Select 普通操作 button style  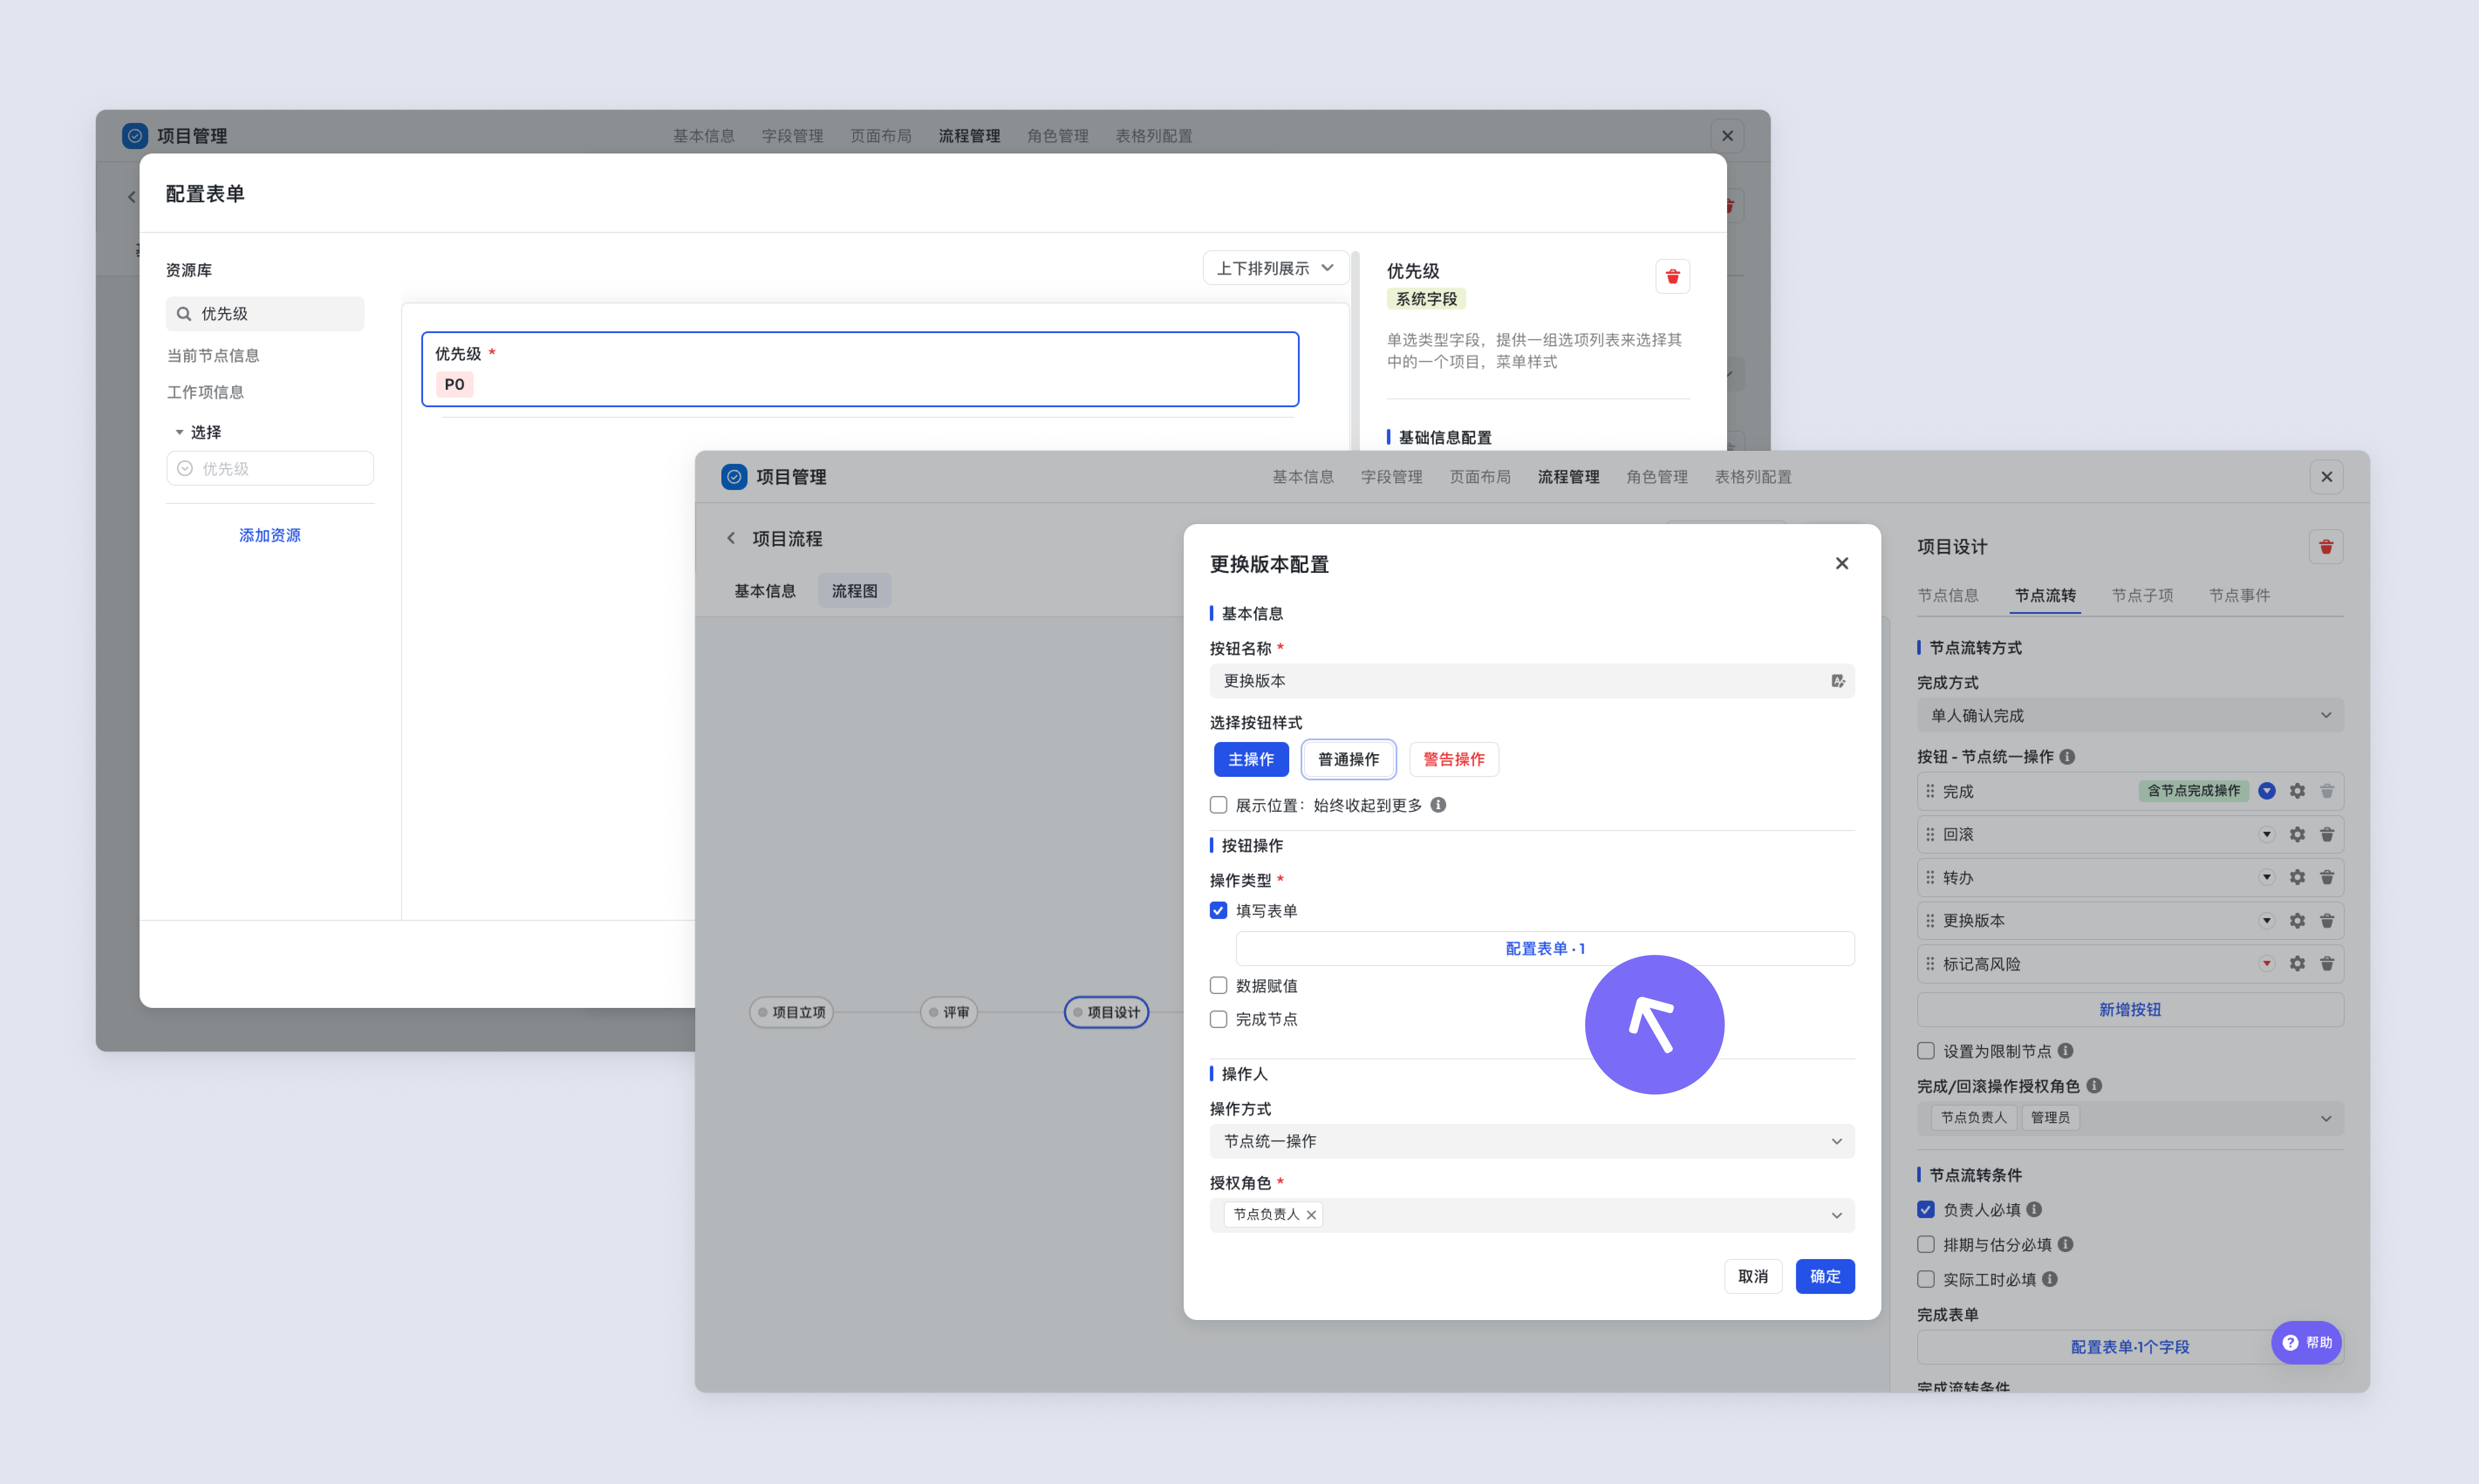coord(1349,760)
